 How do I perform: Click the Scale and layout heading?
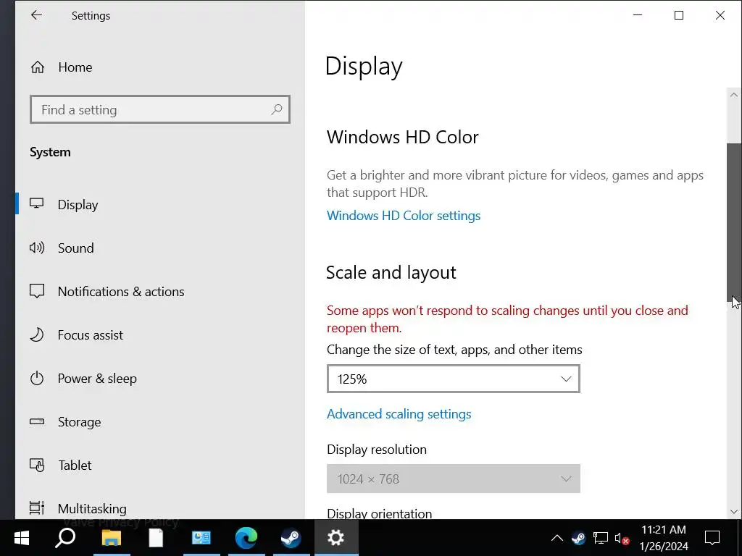click(391, 273)
